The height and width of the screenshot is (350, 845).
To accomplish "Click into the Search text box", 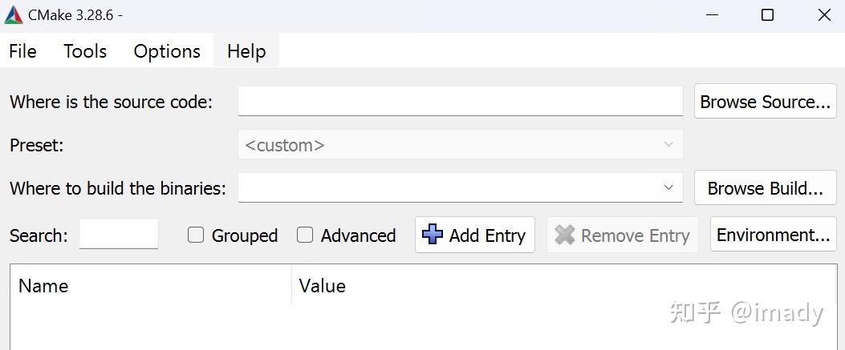I will pyautogui.click(x=119, y=235).
